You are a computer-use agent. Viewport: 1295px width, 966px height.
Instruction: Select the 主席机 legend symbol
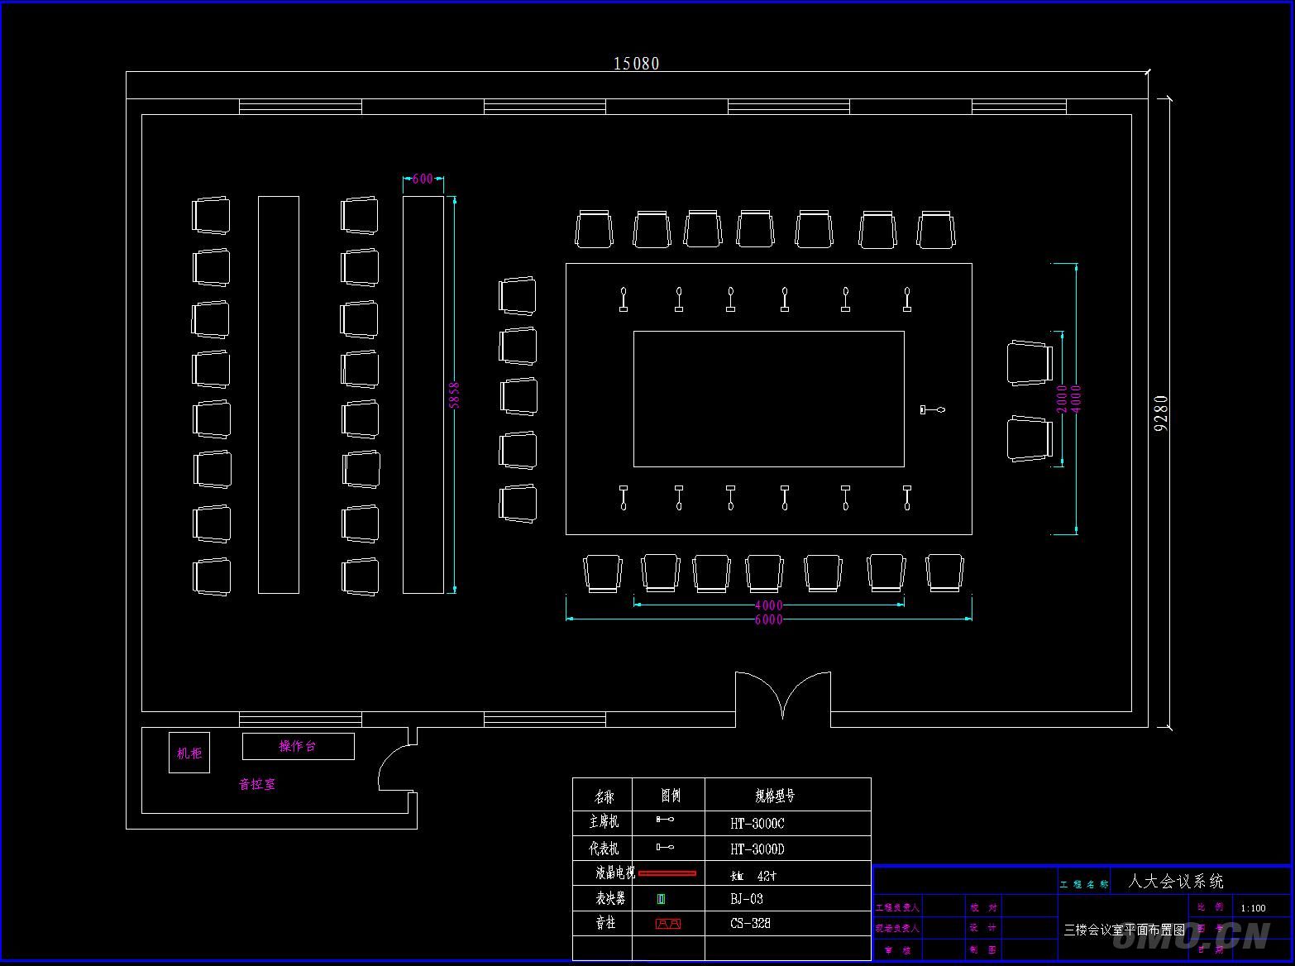665,820
